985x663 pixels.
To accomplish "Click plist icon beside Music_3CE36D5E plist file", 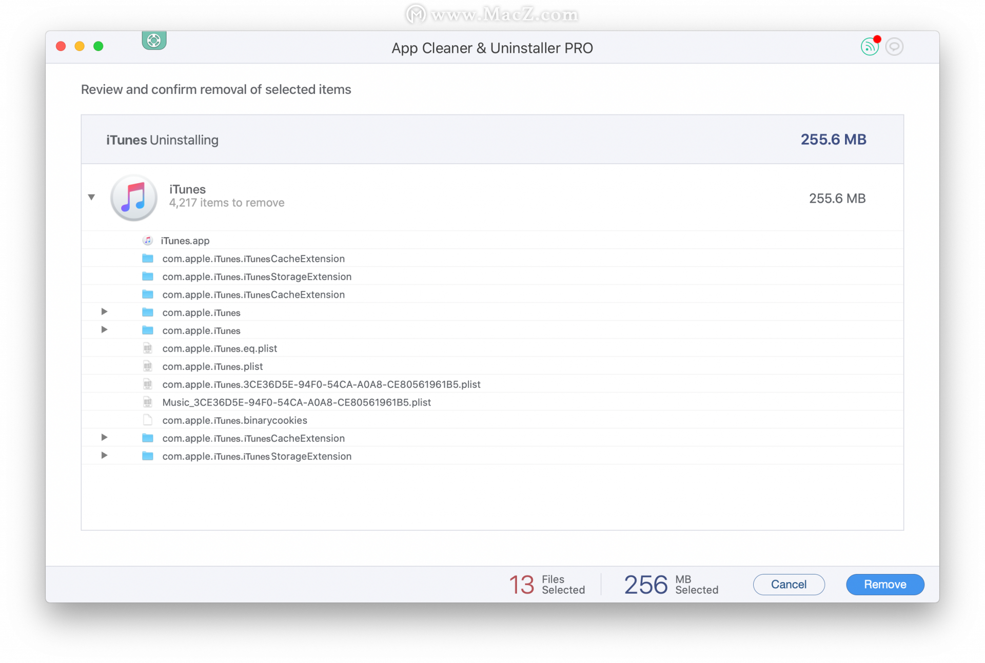I will pos(148,402).
